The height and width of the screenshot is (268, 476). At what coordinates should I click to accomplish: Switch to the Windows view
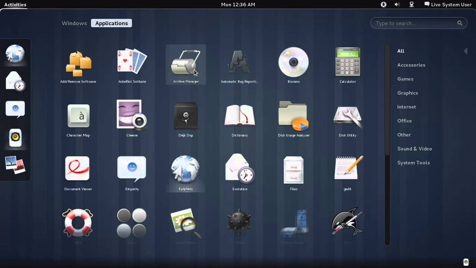[x=74, y=23]
